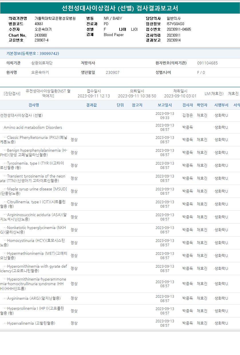
Task: Select the Homocystinuria (HCY) test row
Action: (x=34, y=243)
